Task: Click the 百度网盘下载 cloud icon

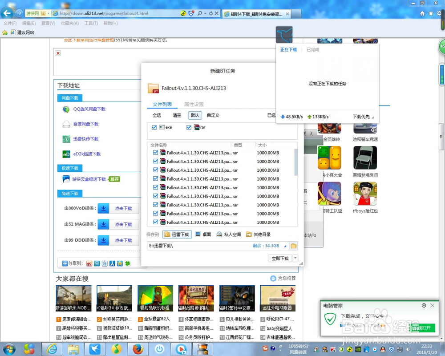Action: [x=66, y=124]
